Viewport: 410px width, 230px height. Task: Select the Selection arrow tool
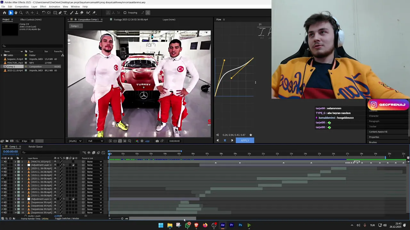pos(11,13)
